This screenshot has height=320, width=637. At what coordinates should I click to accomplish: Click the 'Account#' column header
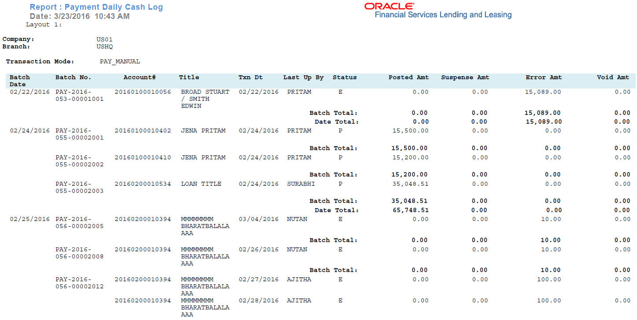(x=140, y=77)
